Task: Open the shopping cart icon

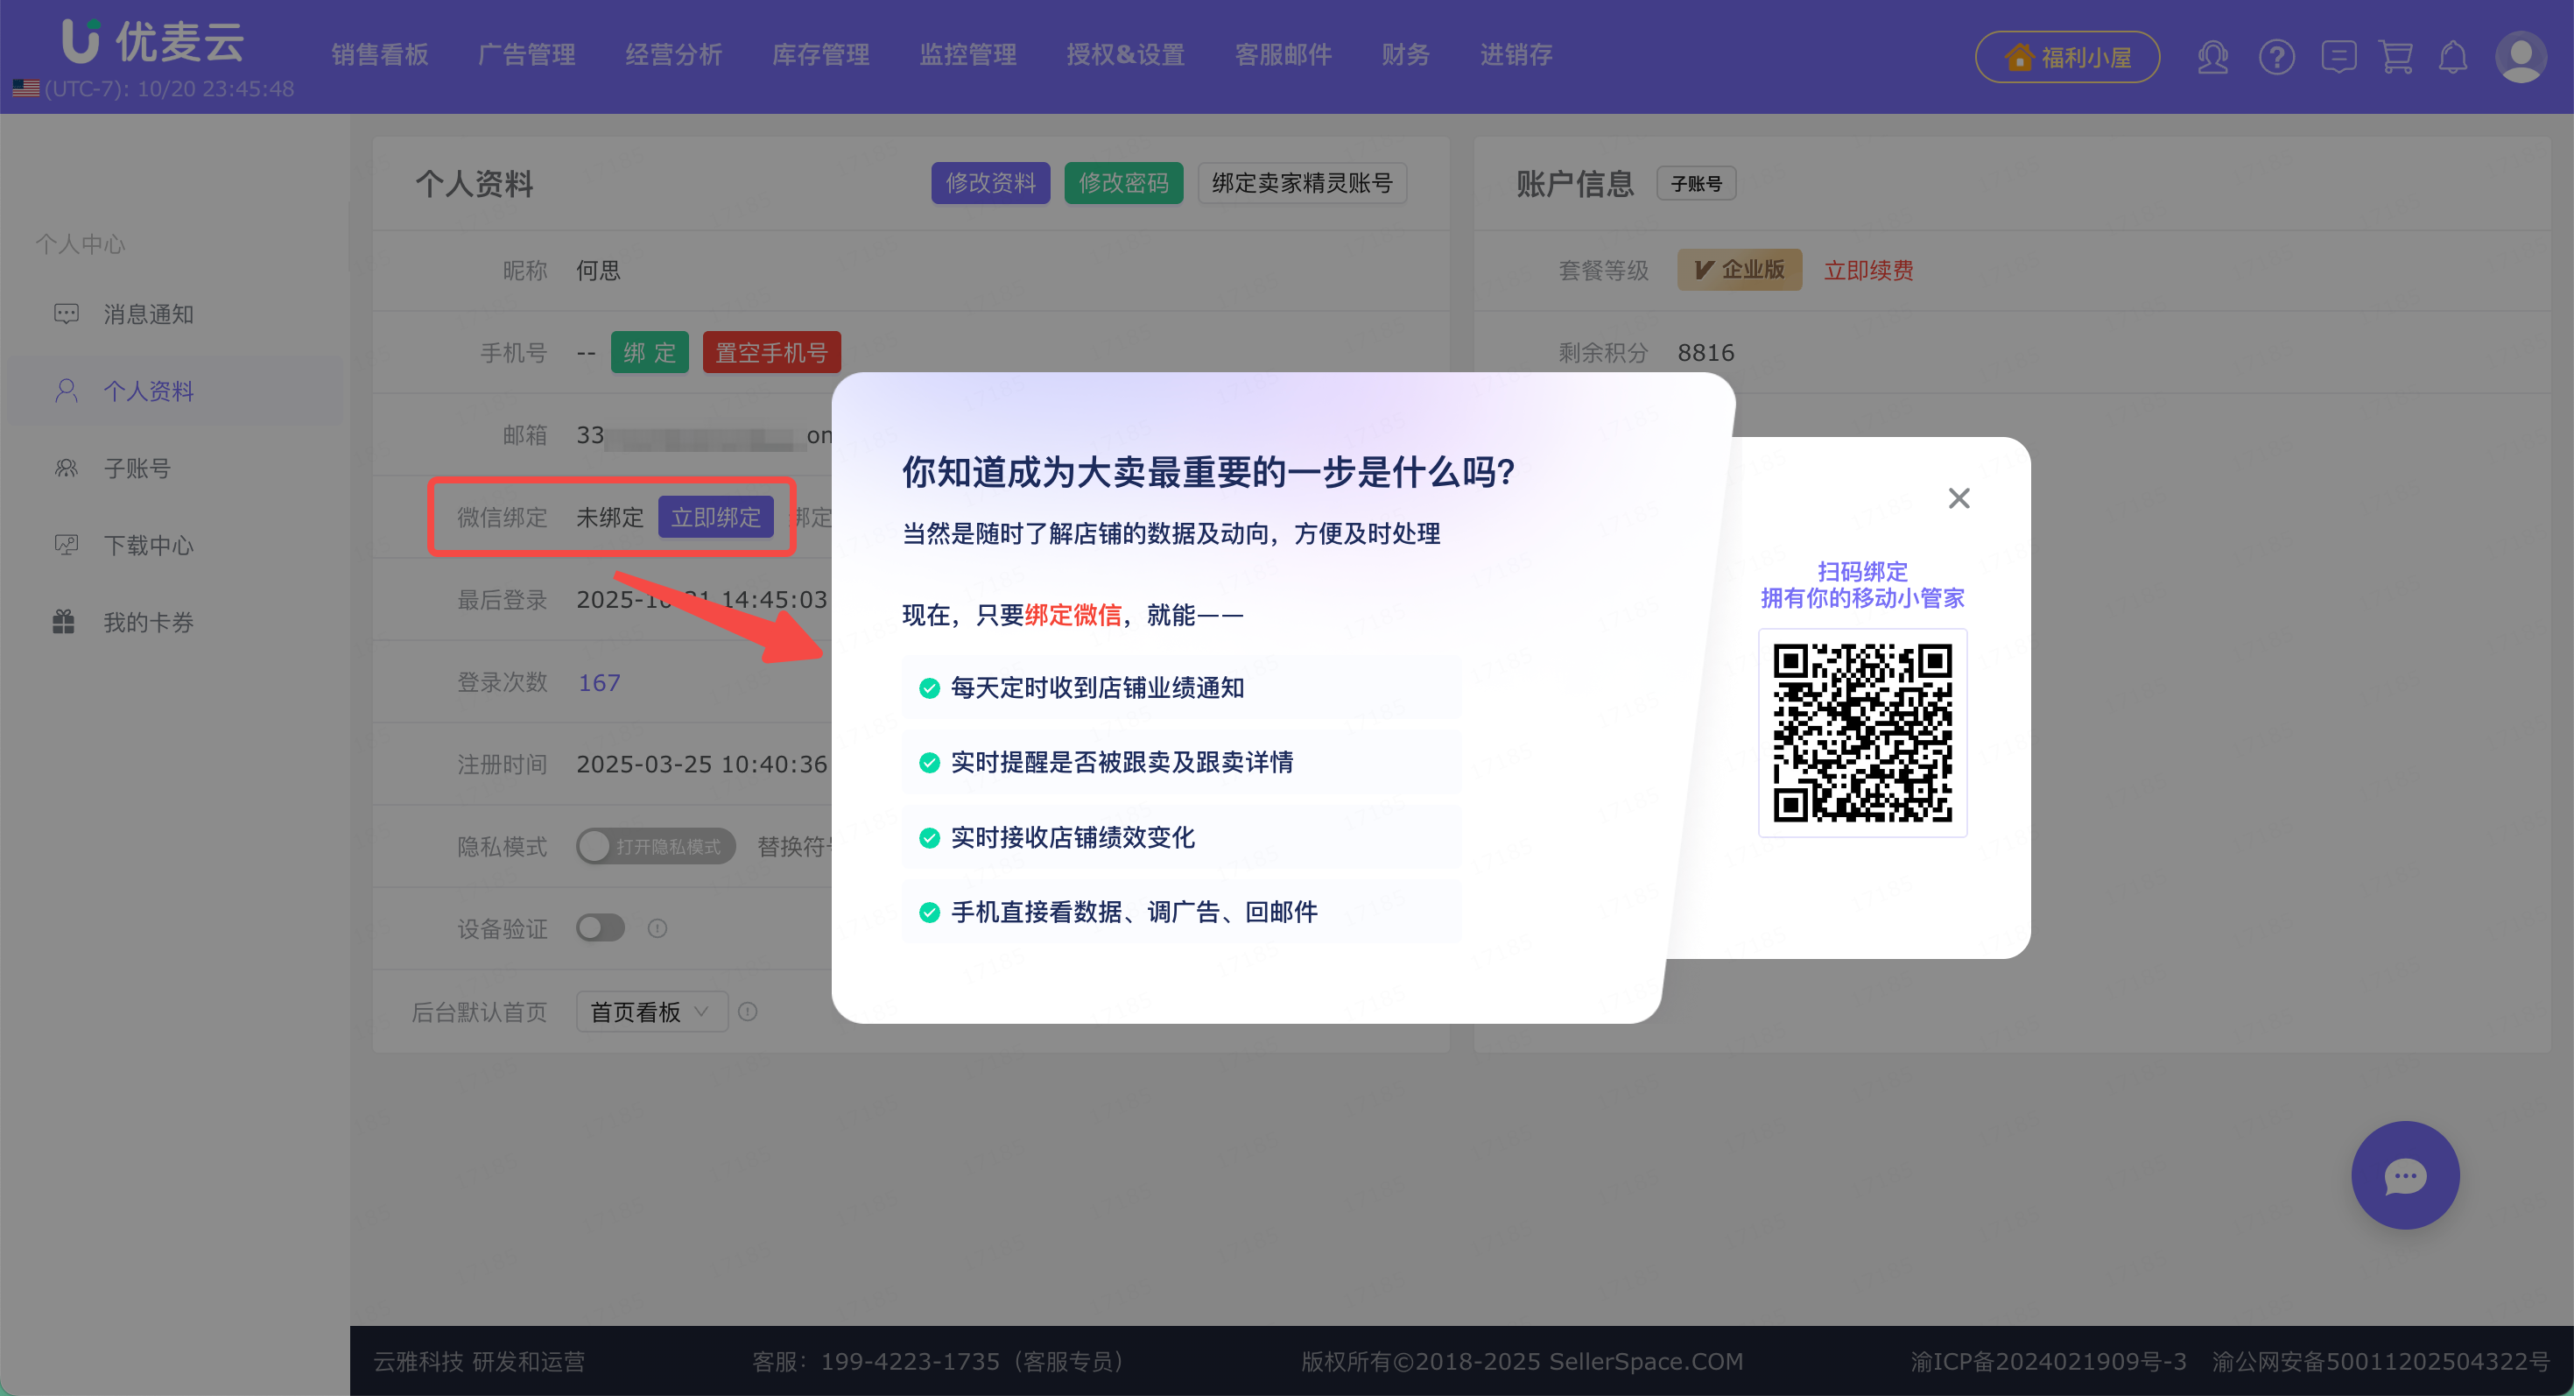Action: [2396, 57]
